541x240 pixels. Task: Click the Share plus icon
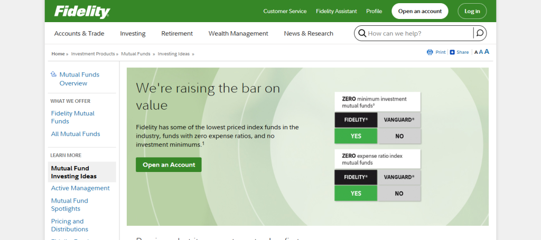point(452,52)
